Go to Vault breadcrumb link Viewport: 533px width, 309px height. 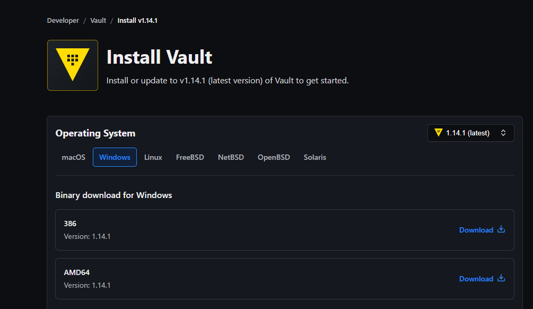[98, 20]
